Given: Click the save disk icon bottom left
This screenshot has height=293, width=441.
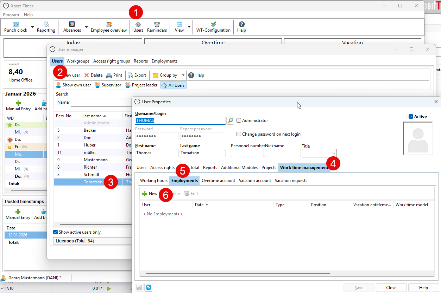Looking at the screenshot, I should click(x=139, y=287).
